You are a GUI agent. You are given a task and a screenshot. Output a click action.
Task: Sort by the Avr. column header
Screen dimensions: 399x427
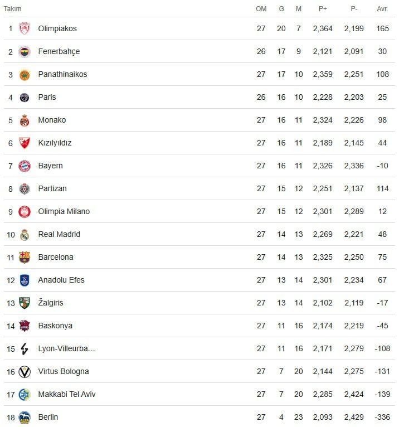click(382, 9)
